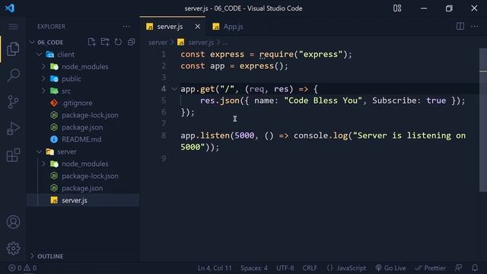Collapse the 06_CODE root folder

(32, 42)
